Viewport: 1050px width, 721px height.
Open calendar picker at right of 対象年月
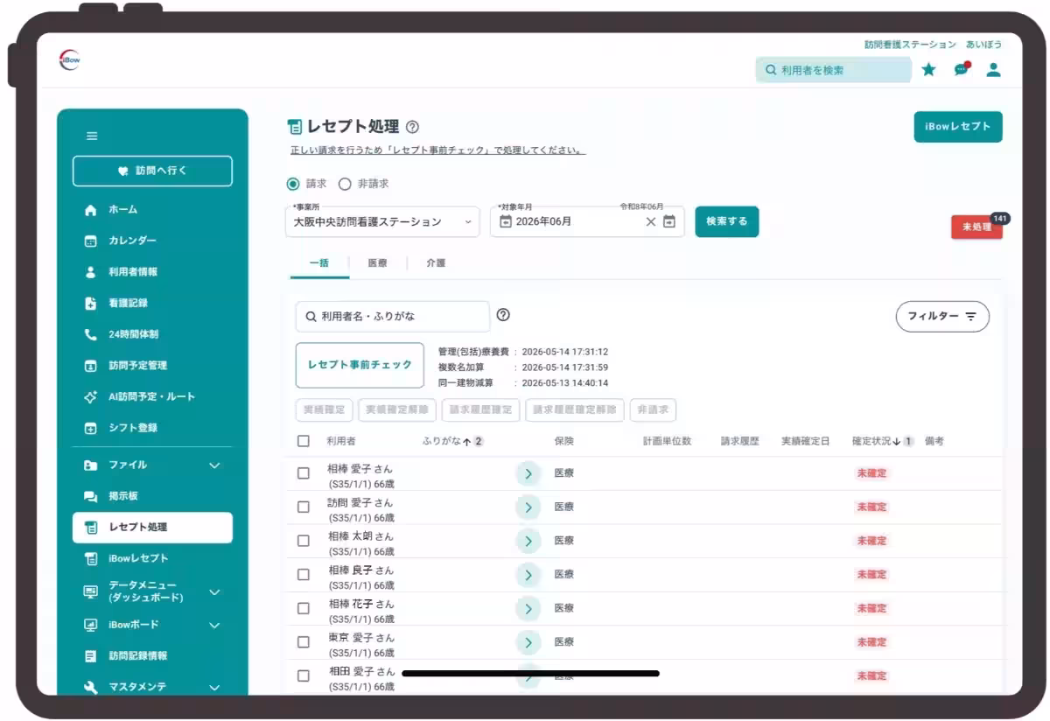click(669, 221)
